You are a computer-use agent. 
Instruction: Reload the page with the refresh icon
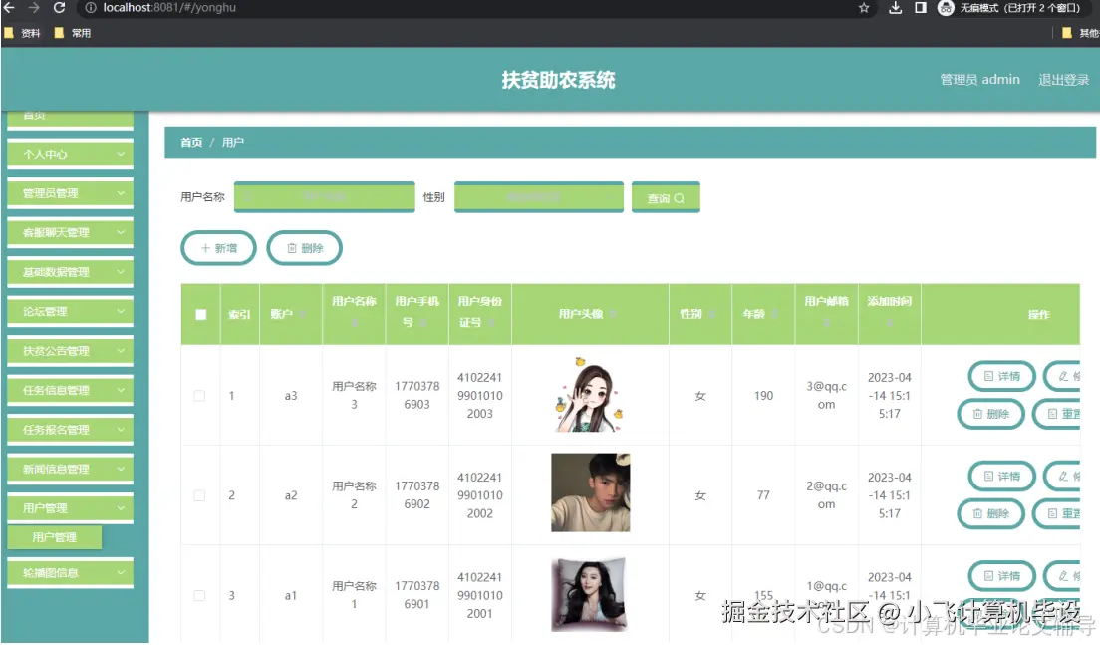60,8
